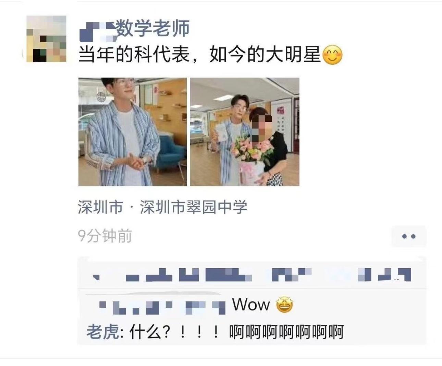Open the comment and like menu (two dots)
442x366 pixels.
(x=409, y=236)
